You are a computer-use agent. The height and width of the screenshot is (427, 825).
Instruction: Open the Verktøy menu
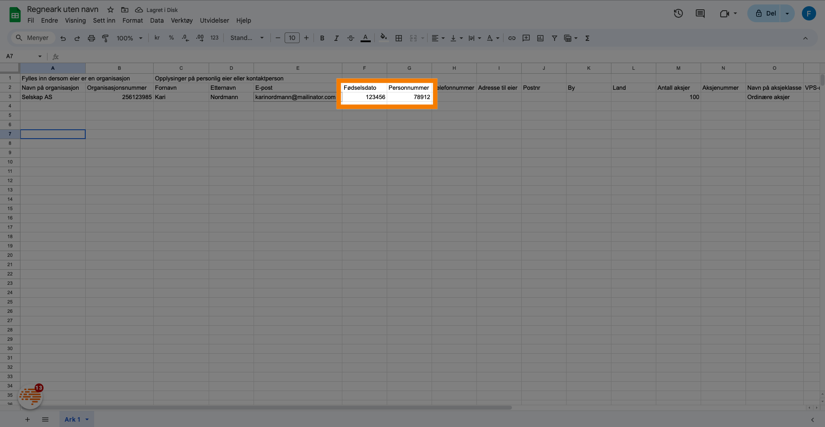pos(182,20)
